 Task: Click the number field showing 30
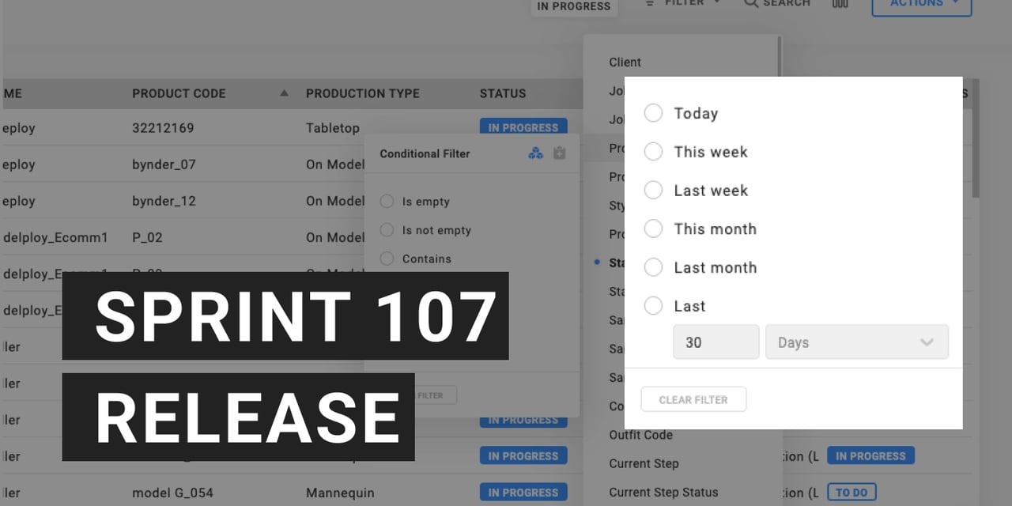716,342
